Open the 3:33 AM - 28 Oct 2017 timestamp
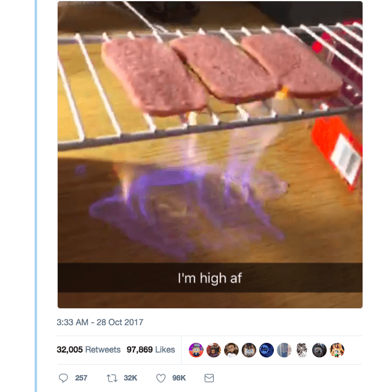The height and width of the screenshot is (392, 385). [x=100, y=322]
